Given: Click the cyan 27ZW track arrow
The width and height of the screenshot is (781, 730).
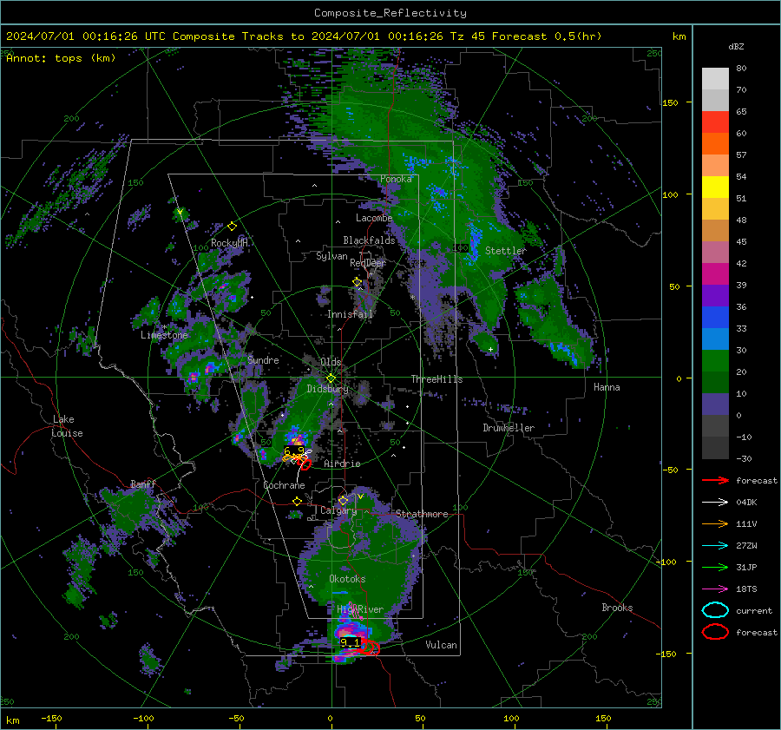Looking at the screenshot, I should click(715, 546).
